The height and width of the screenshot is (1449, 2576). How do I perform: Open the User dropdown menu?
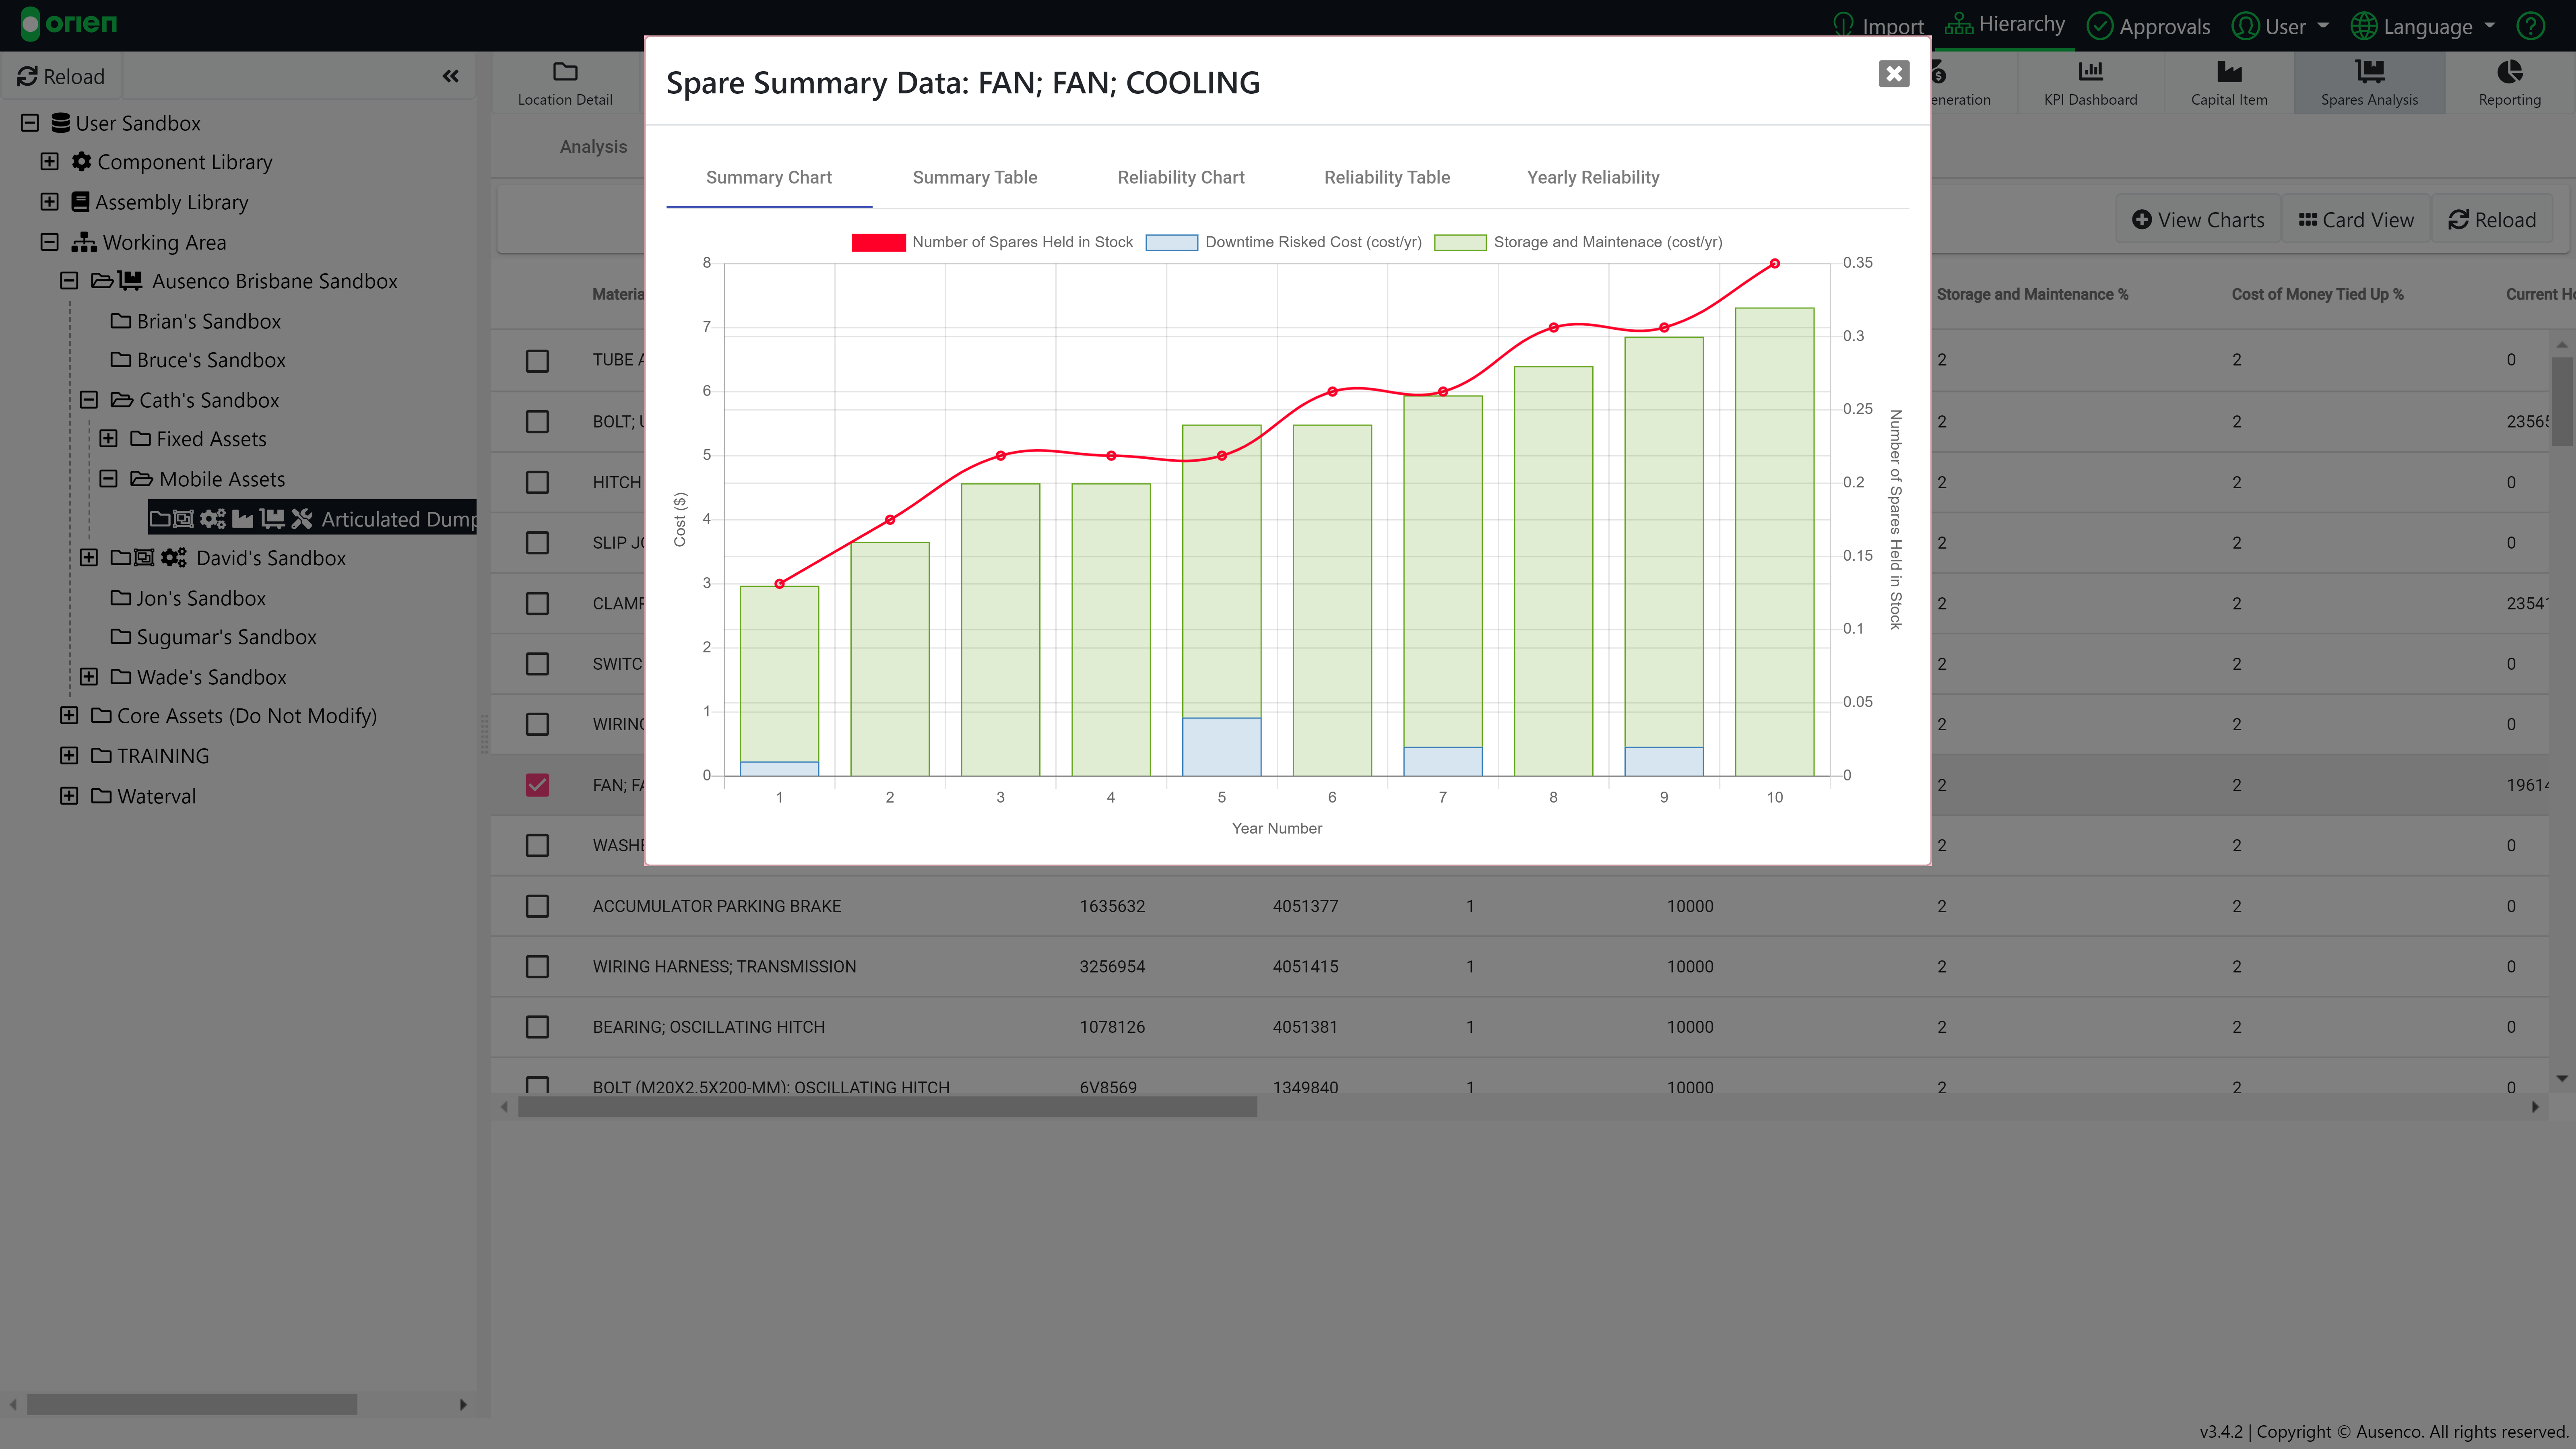tap(2280, 26)
